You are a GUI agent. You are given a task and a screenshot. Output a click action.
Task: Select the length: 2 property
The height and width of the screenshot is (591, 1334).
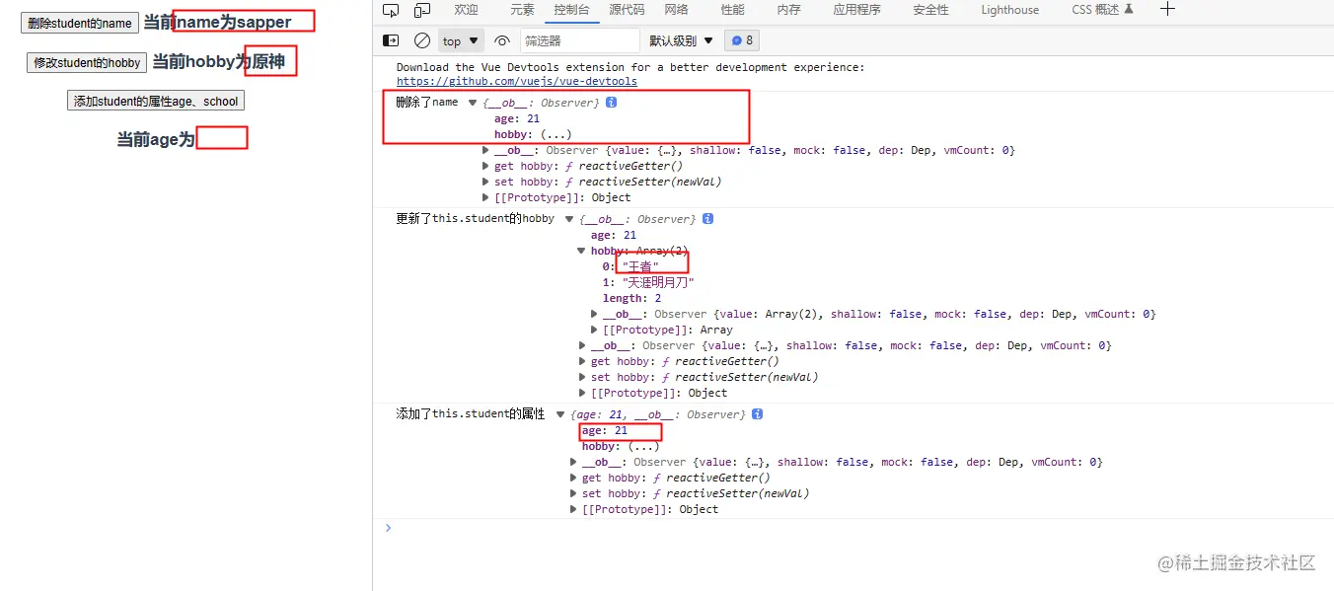coord(632,298)
